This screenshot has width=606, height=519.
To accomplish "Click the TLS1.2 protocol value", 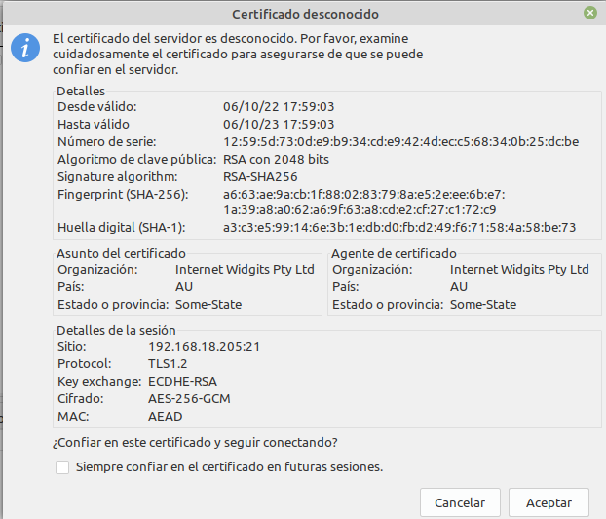I will 167,363.
